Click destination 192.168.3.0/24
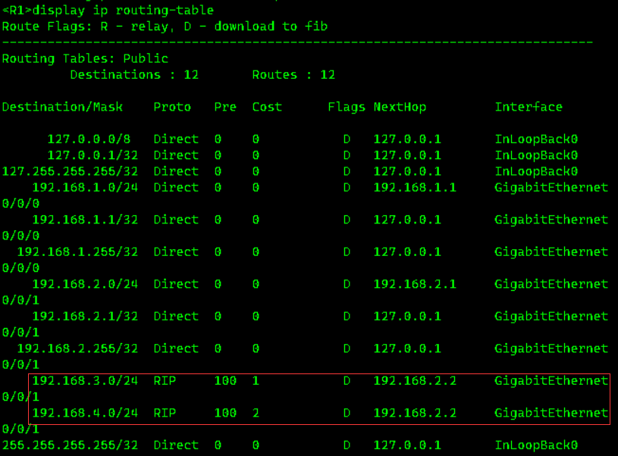618x456 pixels. click(85, 381)
